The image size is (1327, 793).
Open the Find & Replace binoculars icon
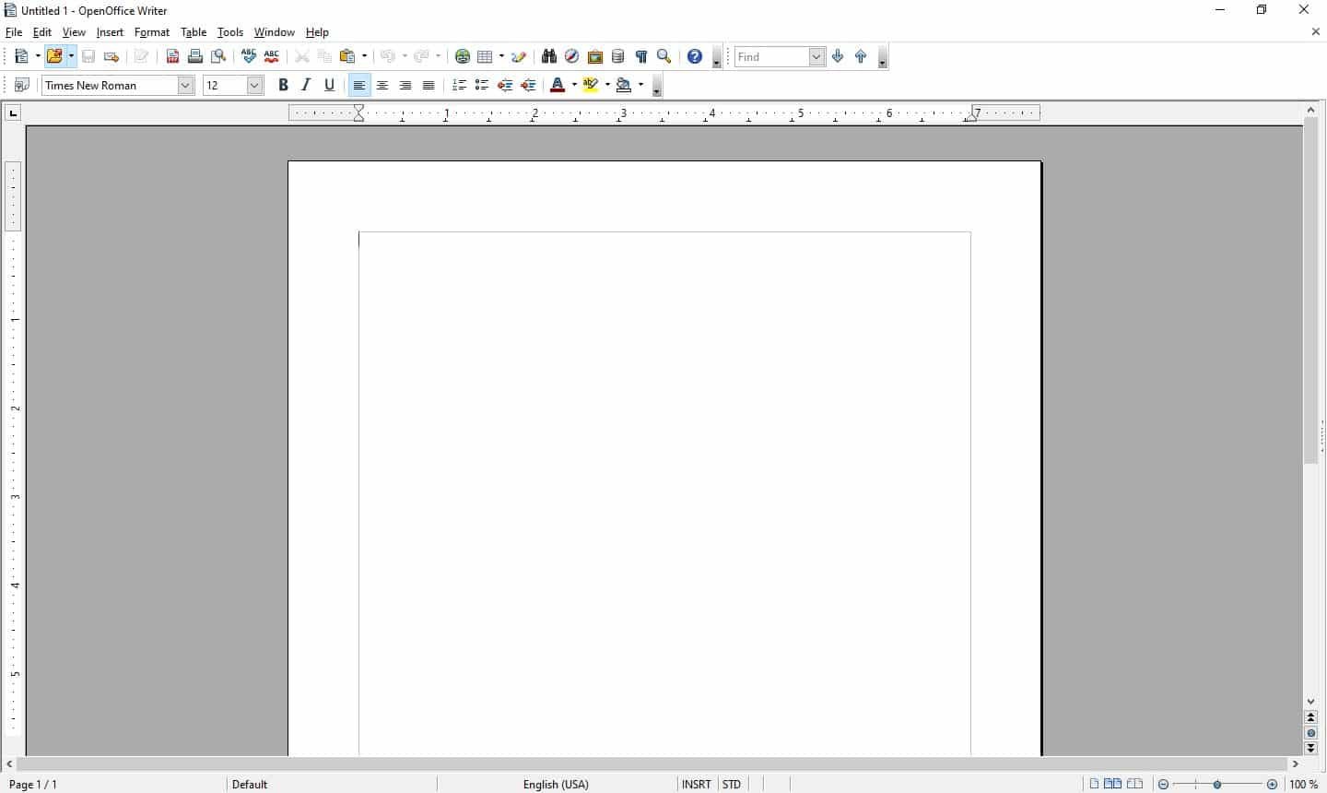(x=549, y=57)
